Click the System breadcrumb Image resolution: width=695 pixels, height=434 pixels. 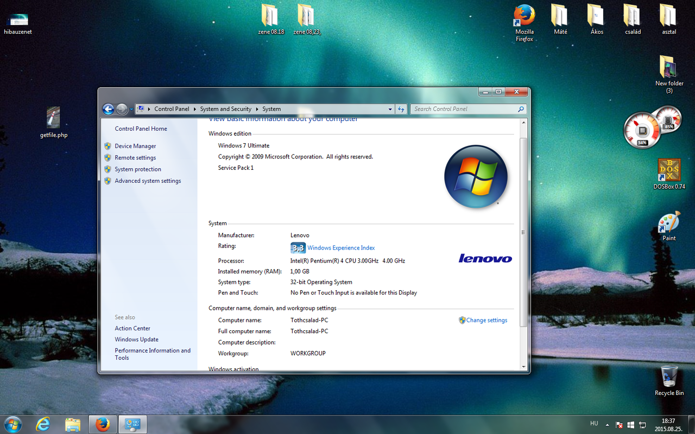click(x=271, y=109)
